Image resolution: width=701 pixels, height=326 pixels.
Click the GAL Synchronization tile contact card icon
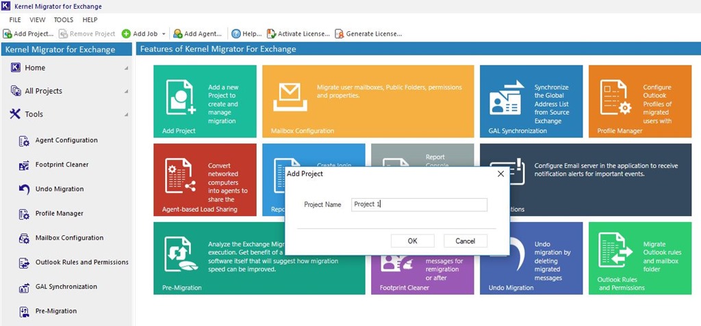[507, 97]
